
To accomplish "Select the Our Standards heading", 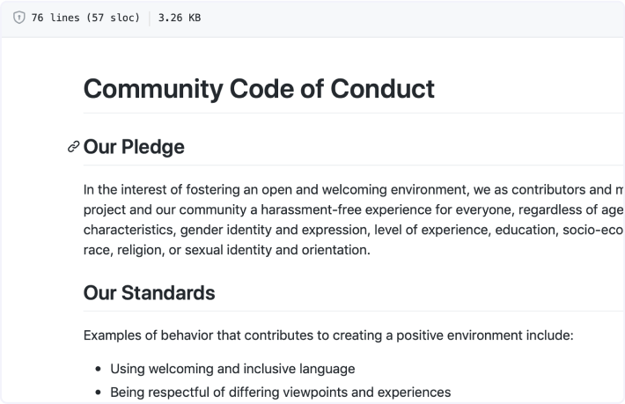I will (149, 291).
